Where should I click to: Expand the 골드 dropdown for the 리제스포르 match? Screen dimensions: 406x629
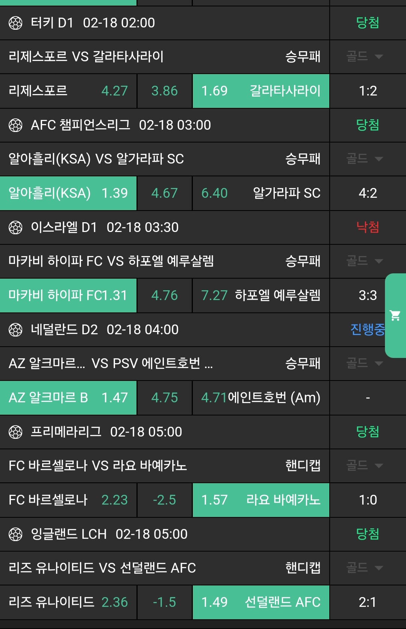point(365,57)
